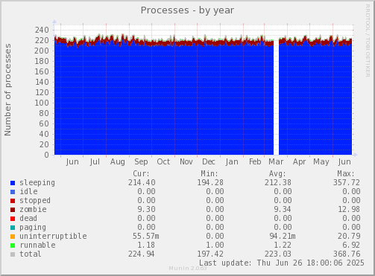Click sleeping average value 212.38
Screen dimensions: 375x276
[x=278, y=183]
